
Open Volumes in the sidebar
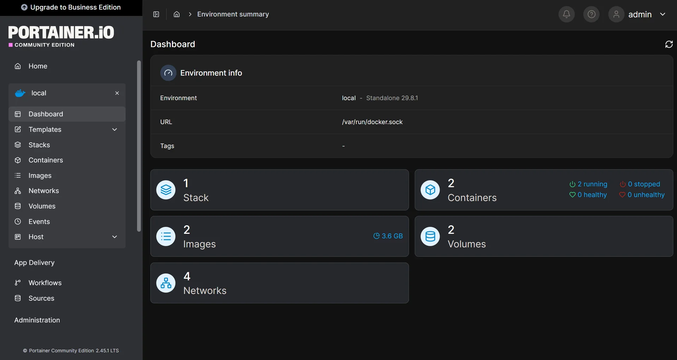point(67,206)
